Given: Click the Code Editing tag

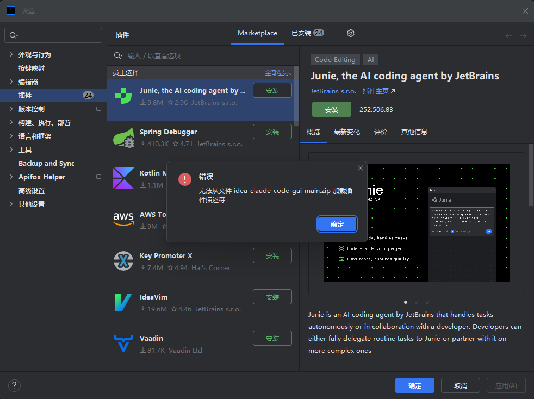Looking at the screenshot, I should (x=335, y=60).
